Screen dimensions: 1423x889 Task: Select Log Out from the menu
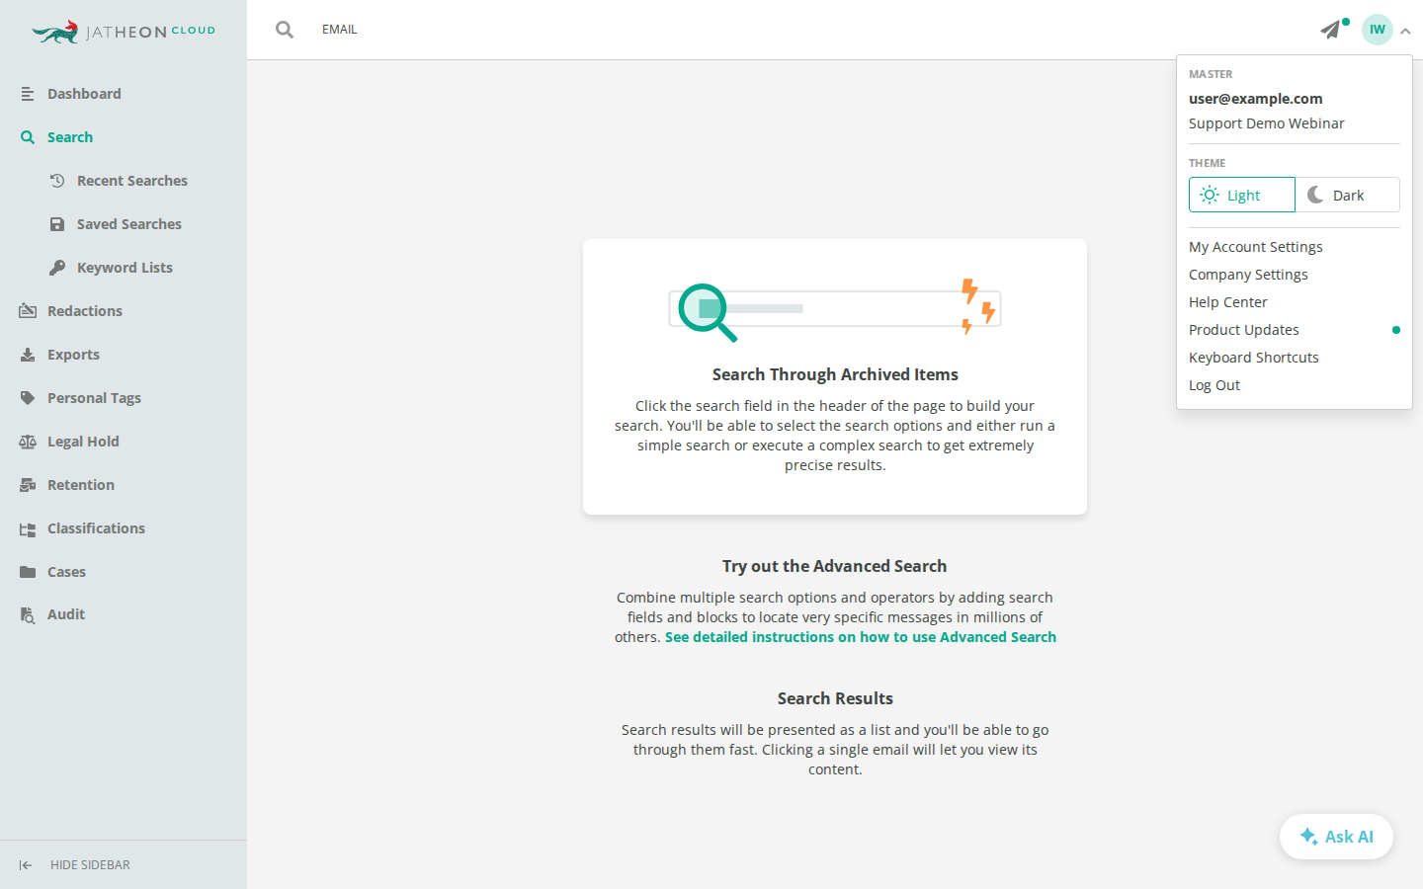1214,385
